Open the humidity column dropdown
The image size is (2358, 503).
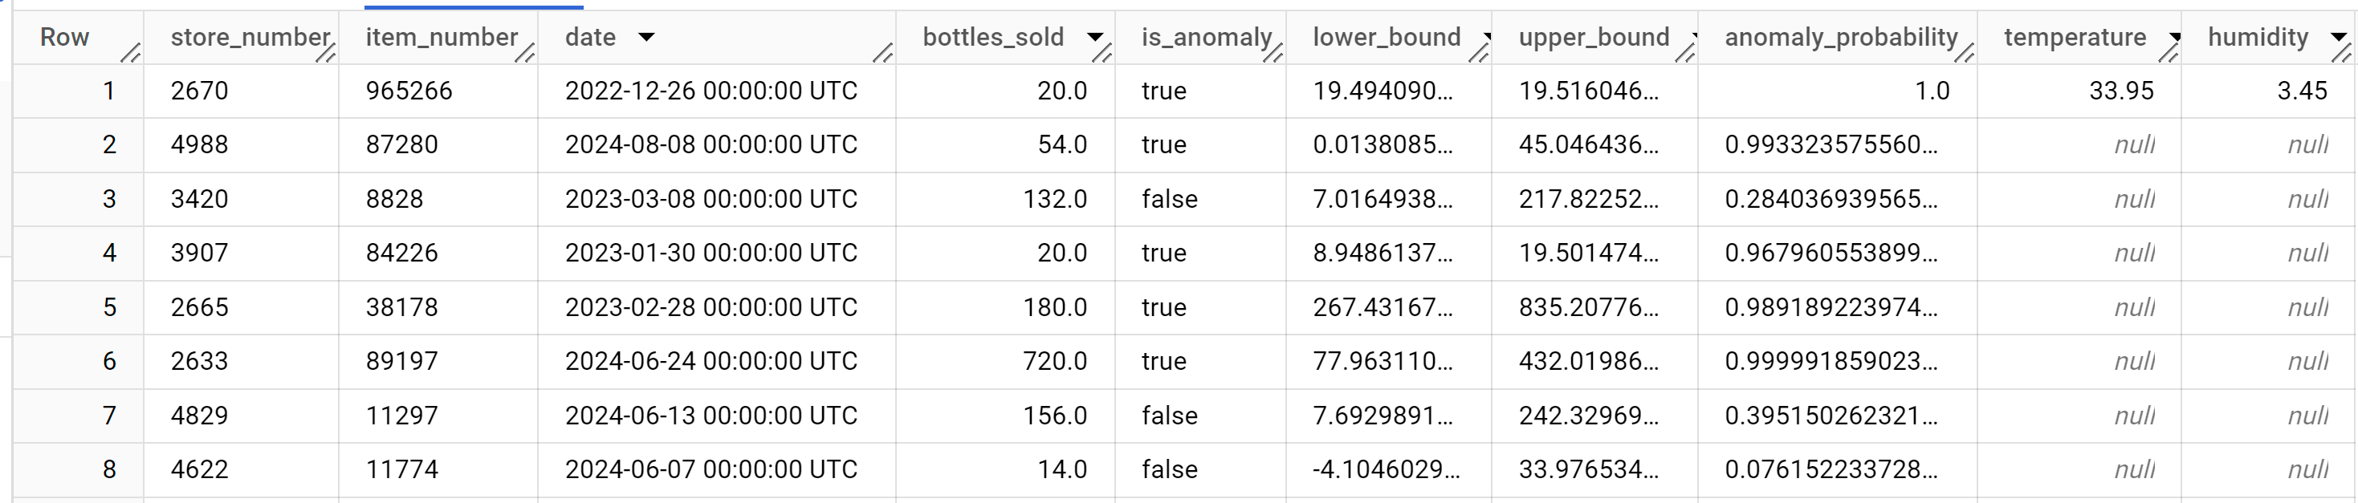click(x=2338, y=39)
